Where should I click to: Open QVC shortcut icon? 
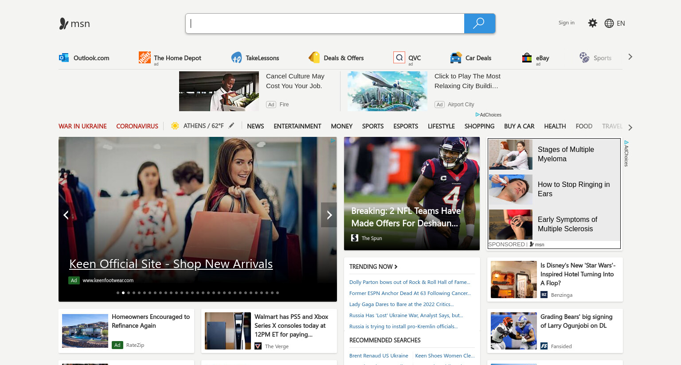click(399, 58)
